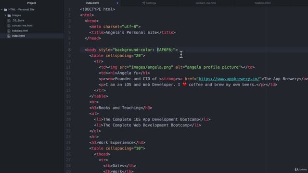The image size is (308, 173).
Task: Open hobbies.html from the project tree
Action: coord(20,31)
